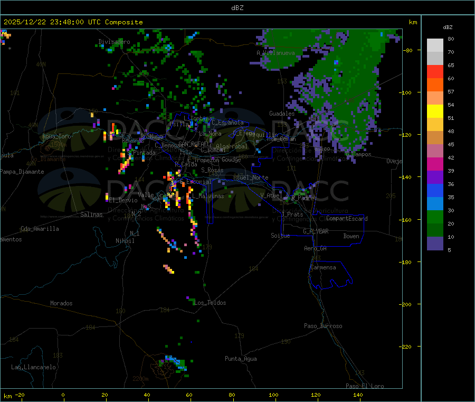Click the 'Soitue' location label

(x=280, y=236)
